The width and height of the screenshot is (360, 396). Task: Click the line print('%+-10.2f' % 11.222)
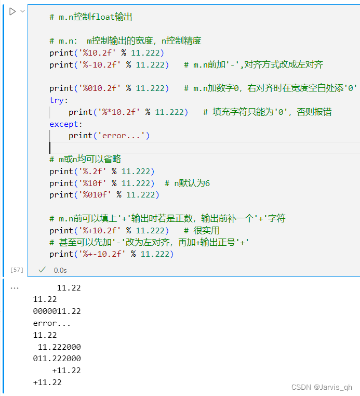click(x=112, y=254)
